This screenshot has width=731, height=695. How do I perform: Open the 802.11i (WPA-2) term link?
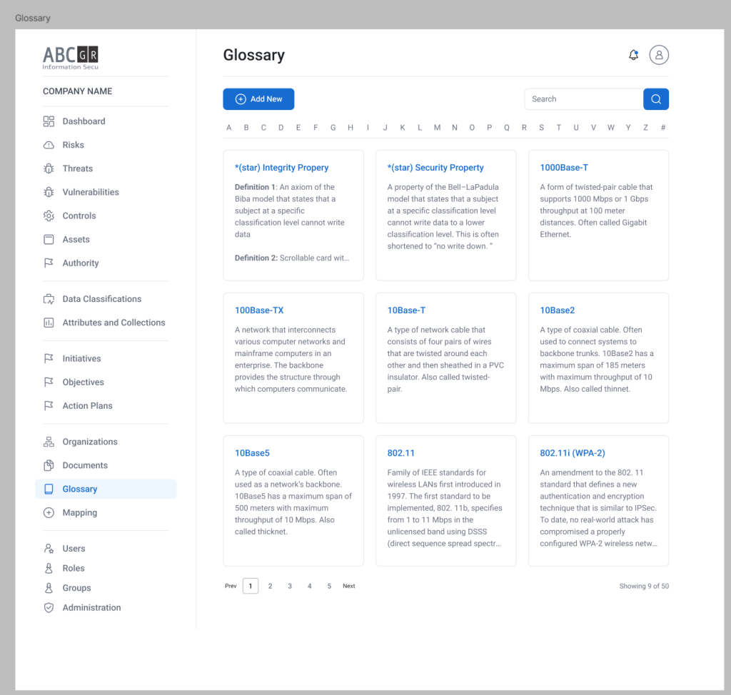pos(573,453)
